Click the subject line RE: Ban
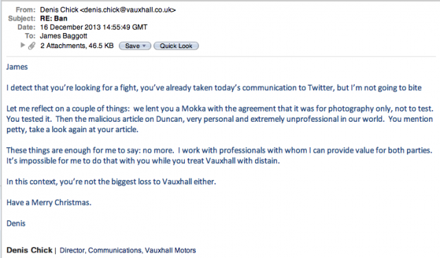Image resolution: width=440 pixels, height=258 pixels. point(54,19)
